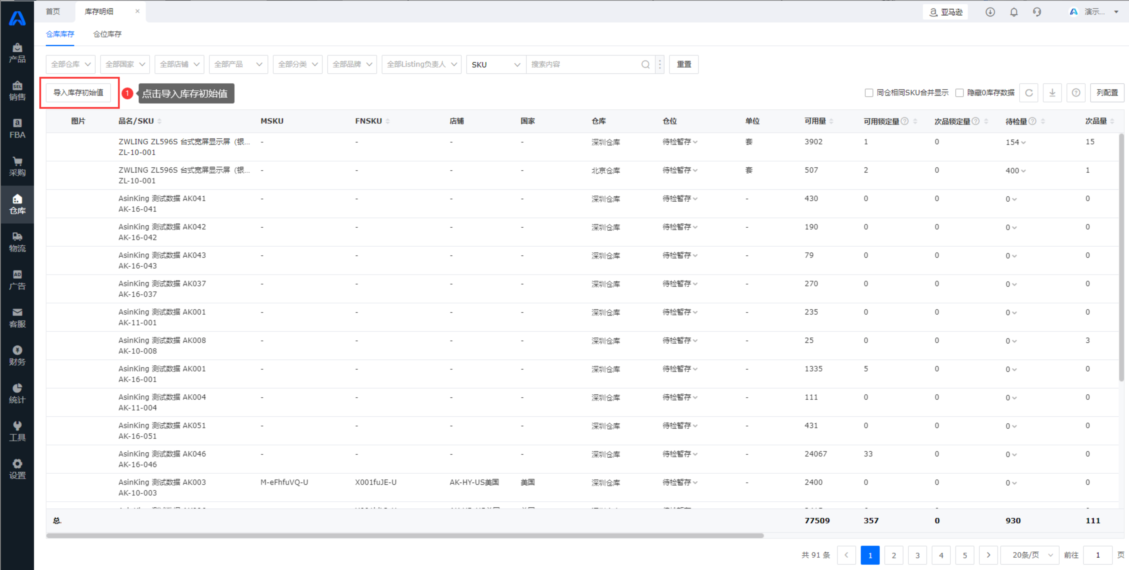Open the 财务 sidebar module
Viewport: 1129px width, 570px height.
[x=17, y=356]
